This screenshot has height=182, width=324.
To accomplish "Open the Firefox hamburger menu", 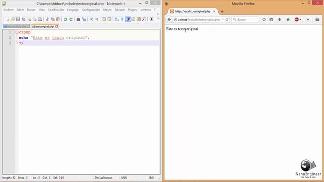I will (317, 20).
